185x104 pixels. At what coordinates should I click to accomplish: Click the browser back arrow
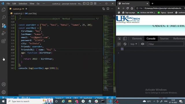coord(119,8)
